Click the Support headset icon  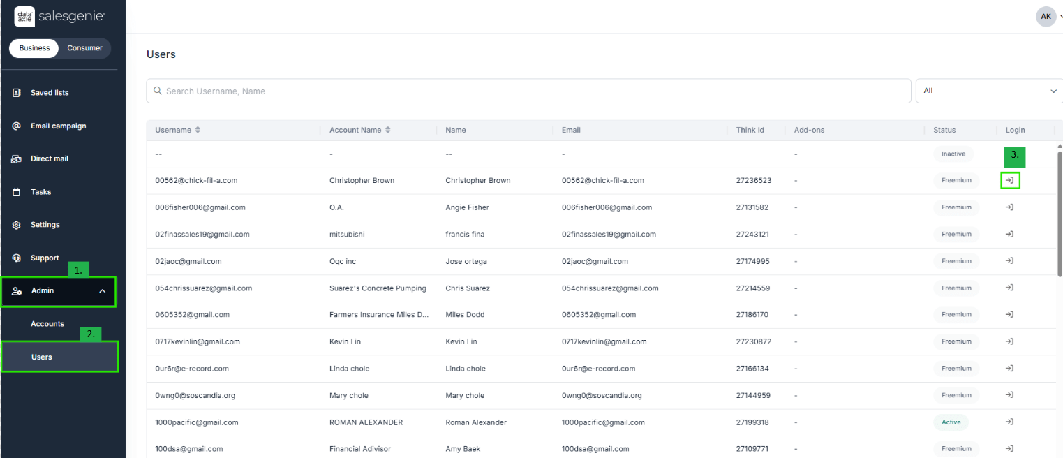(17, 258)
